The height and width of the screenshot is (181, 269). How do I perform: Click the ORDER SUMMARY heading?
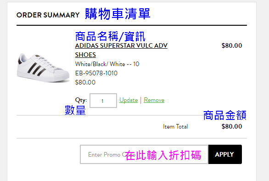(48, 15)
